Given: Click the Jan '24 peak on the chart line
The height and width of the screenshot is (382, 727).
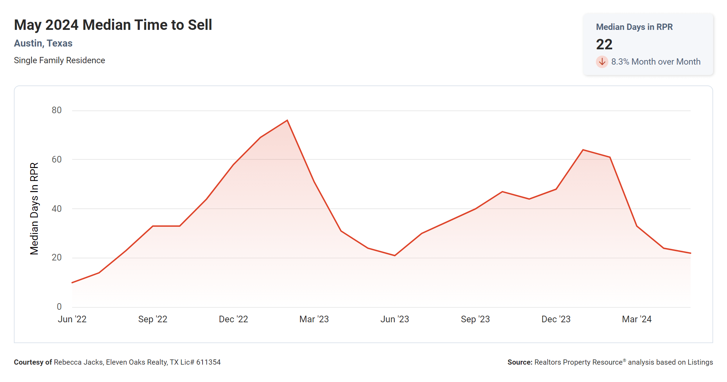Looking at the screenshot, I should coord(583,150).
